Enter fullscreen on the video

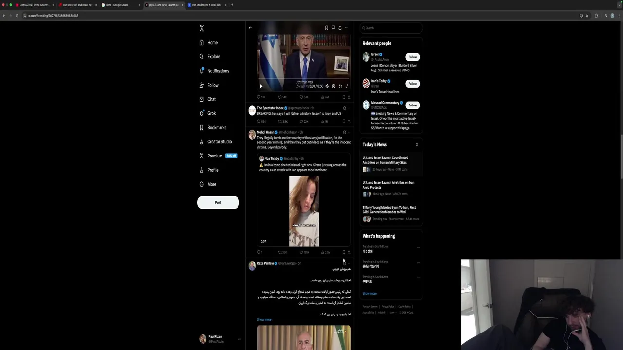347,86
